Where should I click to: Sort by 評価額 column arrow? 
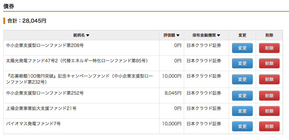click(x=178, y=35)
